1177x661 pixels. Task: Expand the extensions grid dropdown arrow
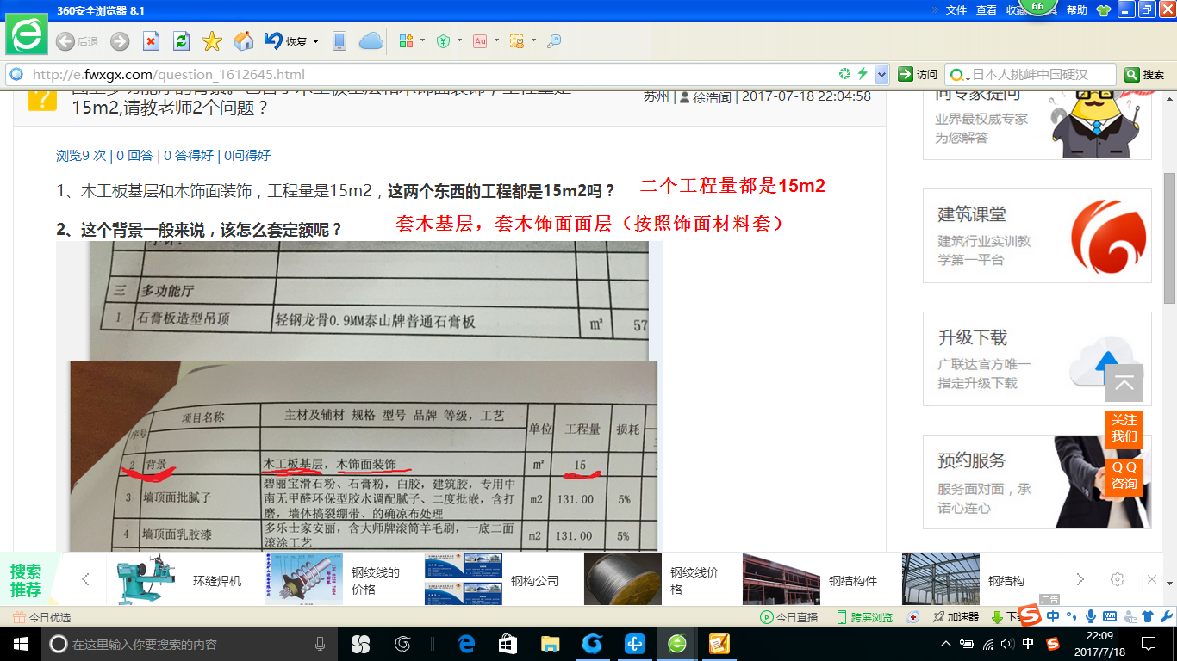coord(422,40)
